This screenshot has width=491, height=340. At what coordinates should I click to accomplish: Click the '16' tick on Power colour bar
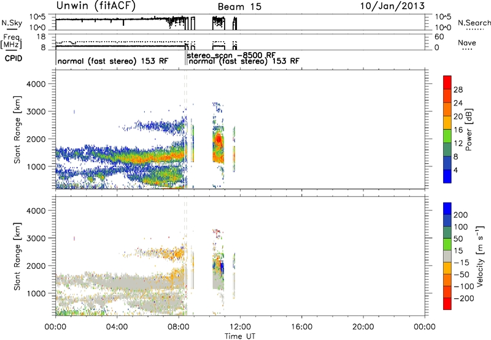pos(458,130)
